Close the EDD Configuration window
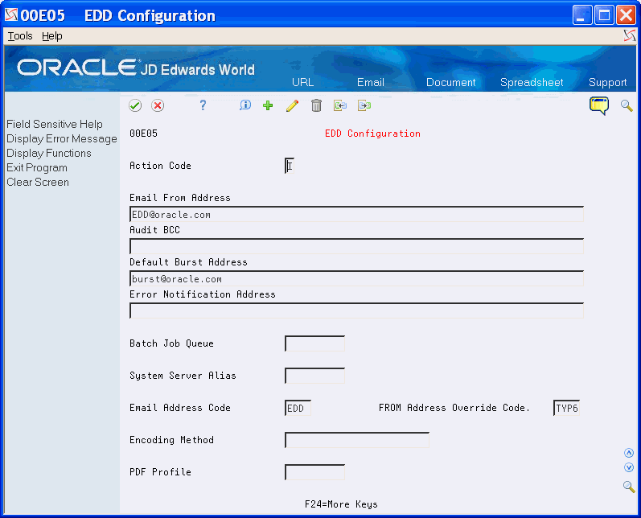The width and height of the screenshot is (641, 518). pos(626,15)
